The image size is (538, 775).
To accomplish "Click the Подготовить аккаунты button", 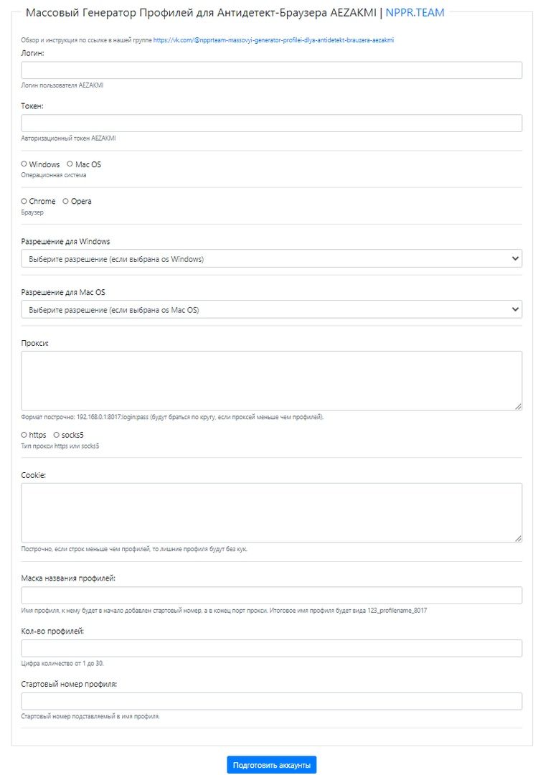I will coord(271,765).
